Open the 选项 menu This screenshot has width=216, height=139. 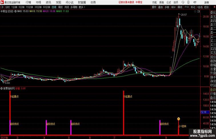point(176,2)
